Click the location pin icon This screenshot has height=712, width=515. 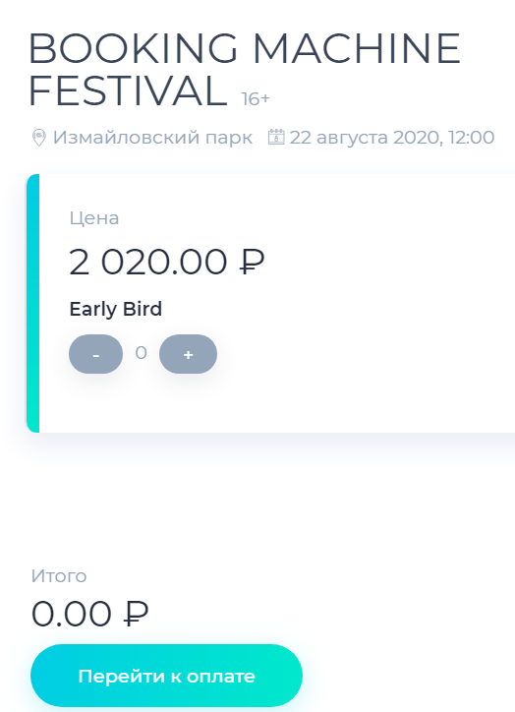[x=39, y=138]
